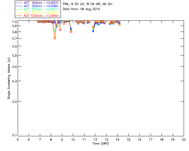189x151 pixels.
Task: Click the Time (GMT) axis label
Action: point(100,144)
